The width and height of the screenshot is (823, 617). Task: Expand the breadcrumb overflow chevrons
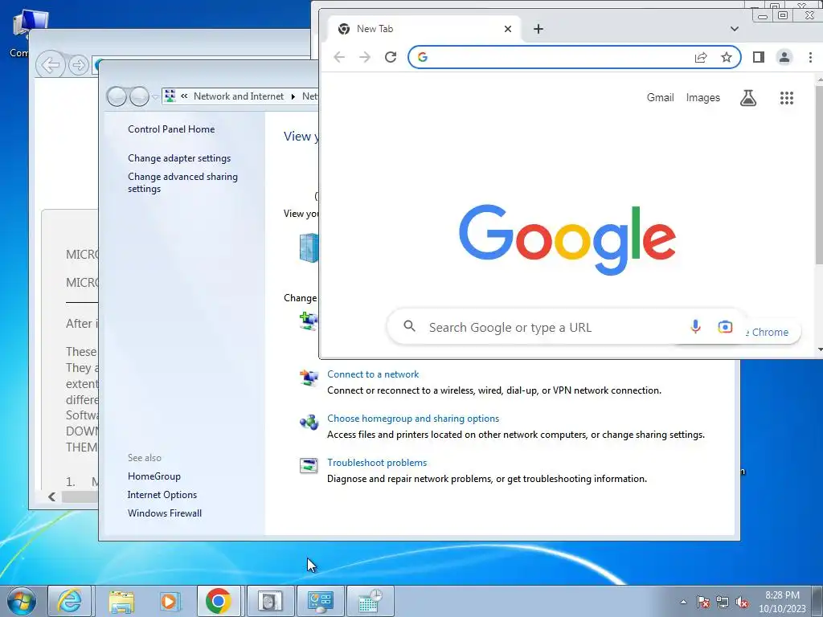pos(184,96)
